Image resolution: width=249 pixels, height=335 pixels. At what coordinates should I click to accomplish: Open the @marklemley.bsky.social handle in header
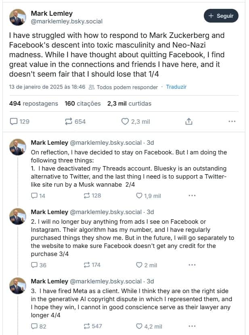point(67,21)
